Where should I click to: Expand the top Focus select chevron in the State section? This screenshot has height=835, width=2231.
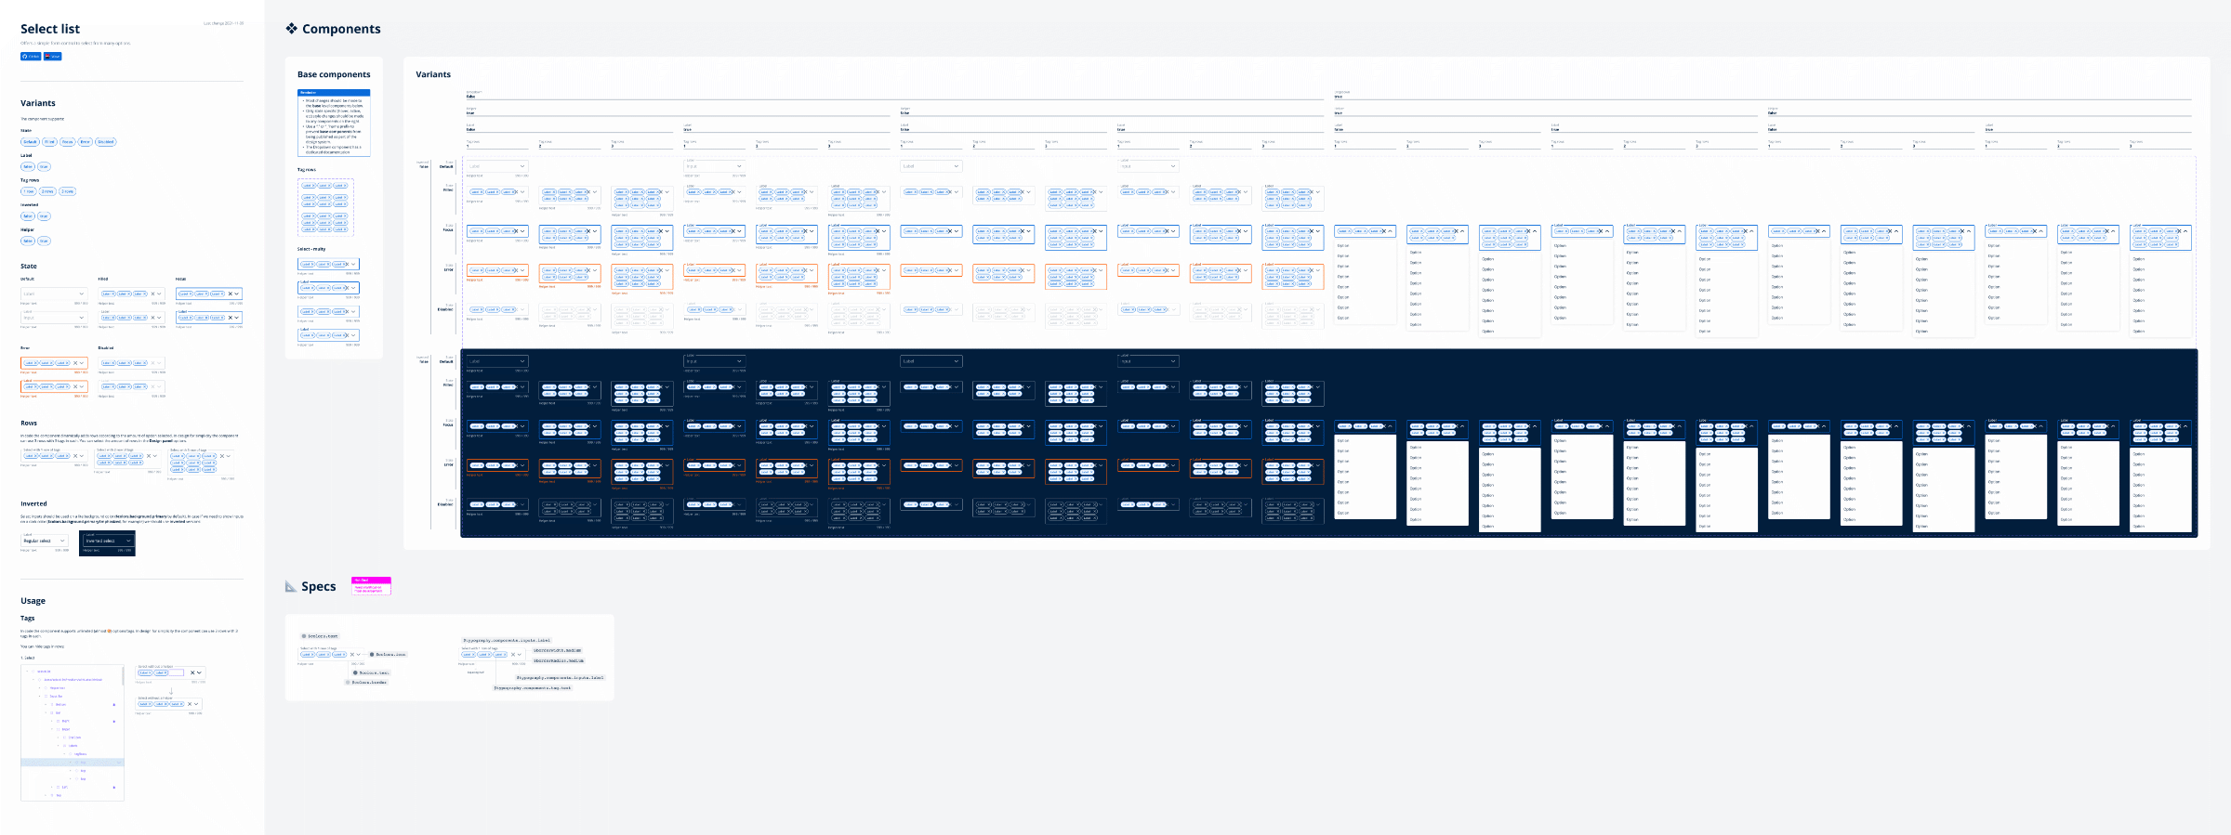click(237, 294)
